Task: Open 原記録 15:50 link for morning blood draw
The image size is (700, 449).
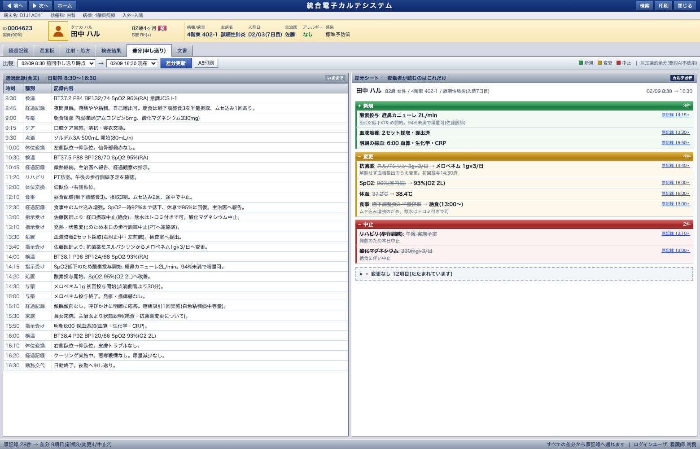Action: [x=675, y=143]
